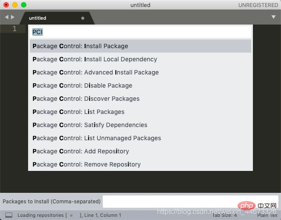
Task: Focus the Packages to Install input field
Action: pos(190,202)
